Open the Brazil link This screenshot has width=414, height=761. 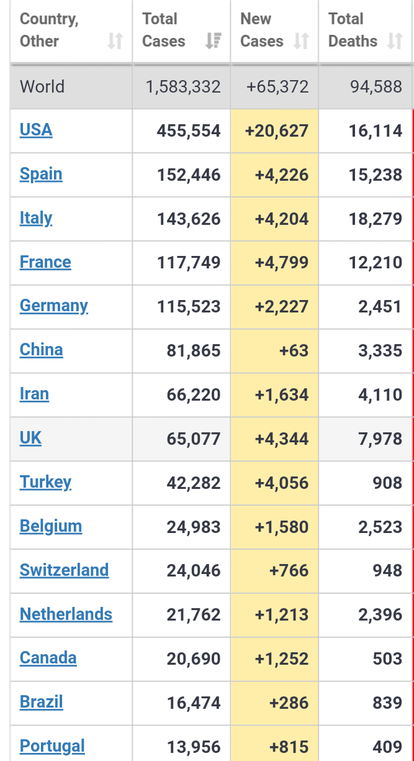point(41,702)
